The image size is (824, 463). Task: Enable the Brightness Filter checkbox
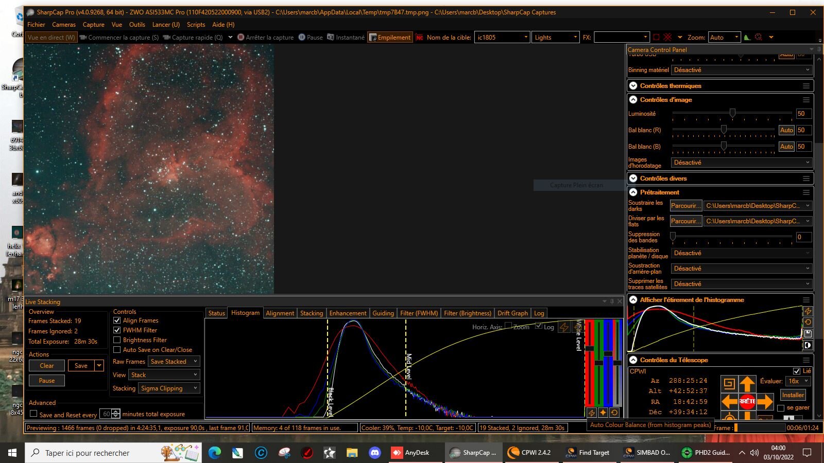117,340
